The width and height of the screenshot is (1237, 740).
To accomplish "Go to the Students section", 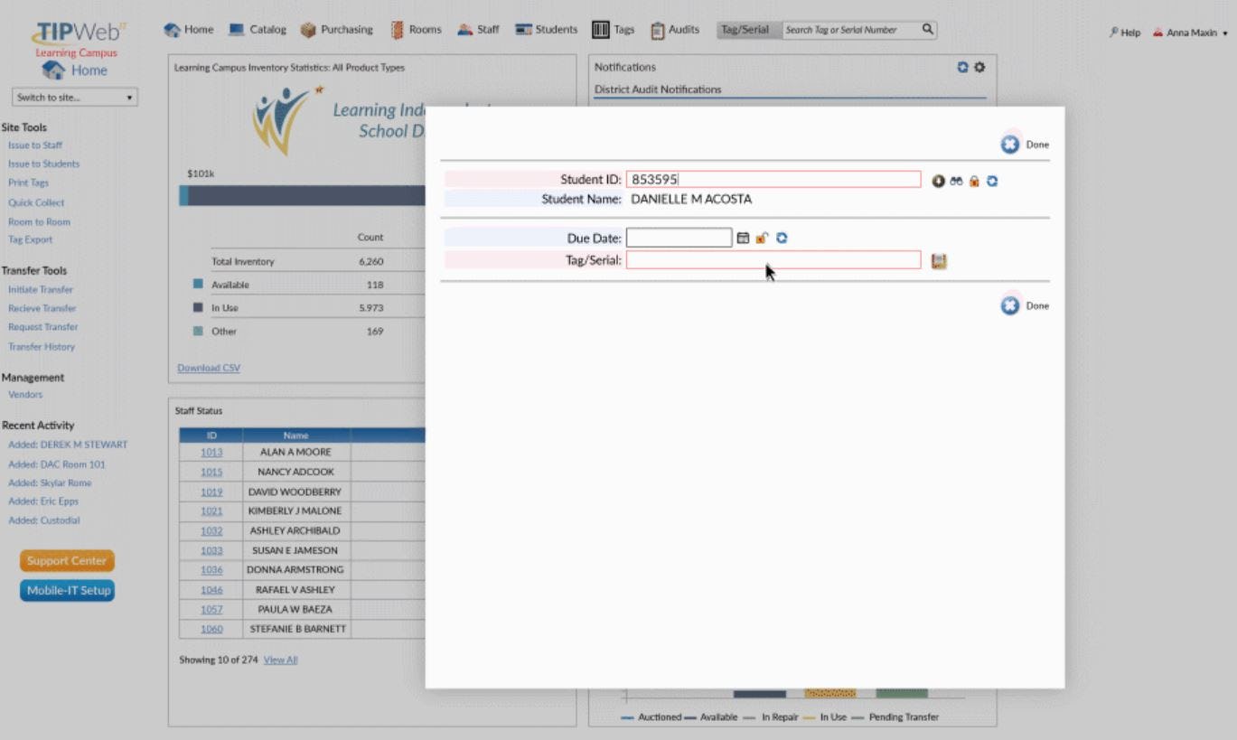I will pyautogui.click(x=546, y=29).
